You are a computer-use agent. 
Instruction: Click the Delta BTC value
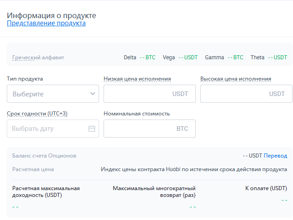147,57
